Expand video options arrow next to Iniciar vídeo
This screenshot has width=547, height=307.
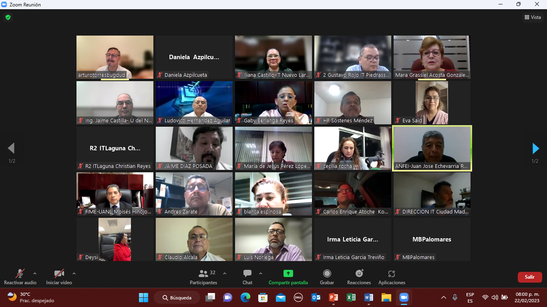point(74,273)
